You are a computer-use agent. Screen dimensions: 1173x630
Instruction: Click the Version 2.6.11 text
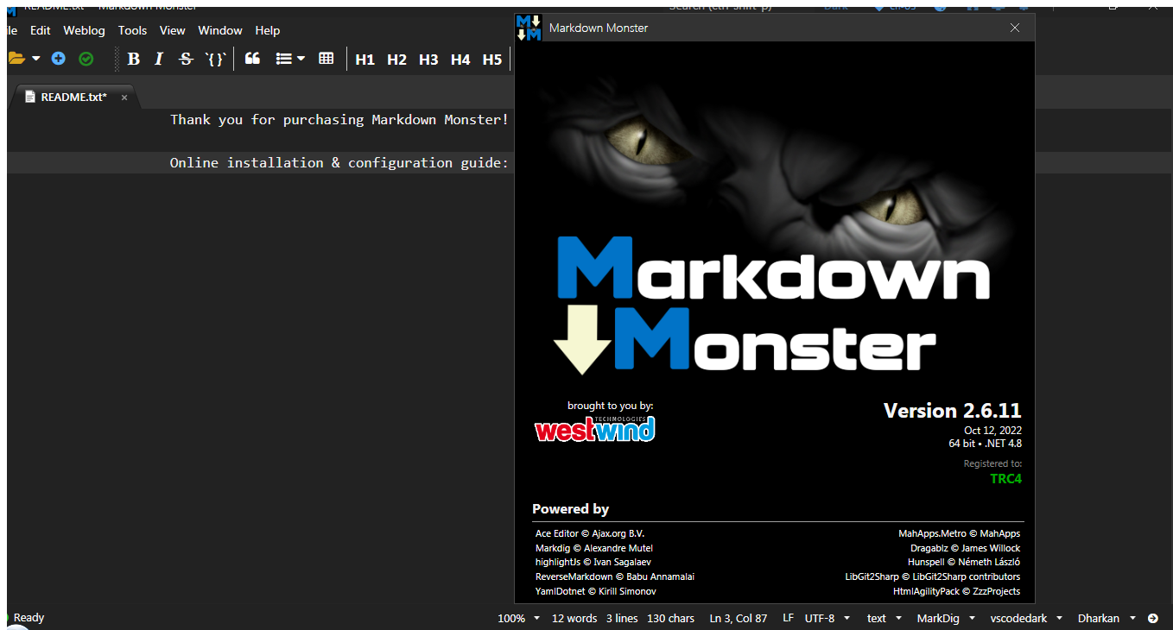coord(952,411)
